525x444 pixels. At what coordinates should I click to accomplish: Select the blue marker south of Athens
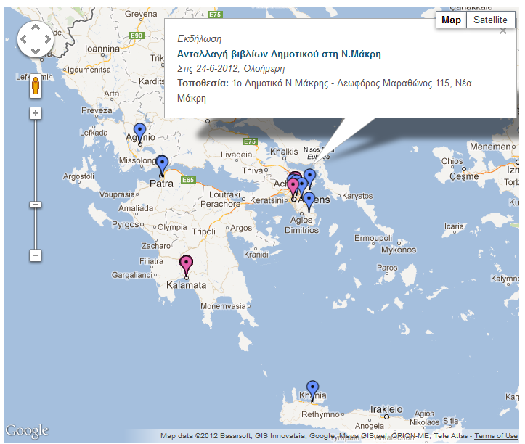[x=309, y=200]
